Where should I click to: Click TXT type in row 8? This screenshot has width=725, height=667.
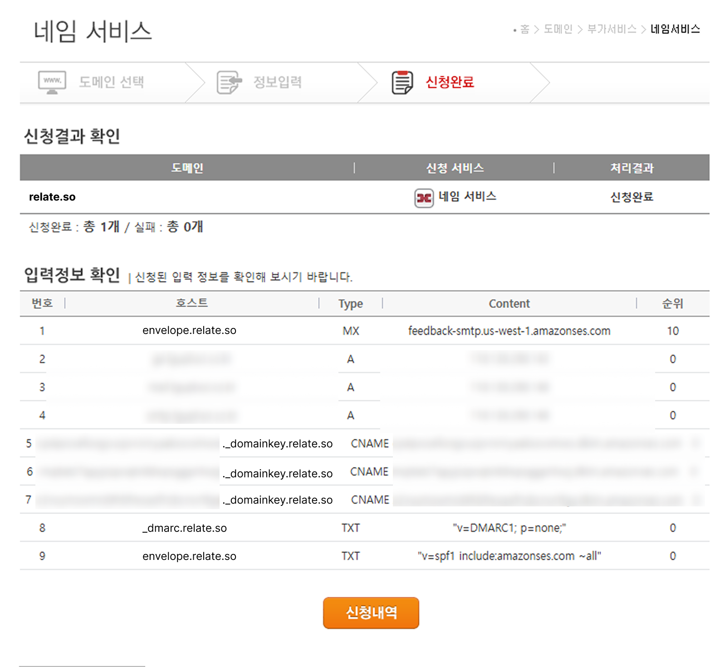[351, 528]
